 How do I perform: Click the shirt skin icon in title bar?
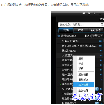coord(89,13)
